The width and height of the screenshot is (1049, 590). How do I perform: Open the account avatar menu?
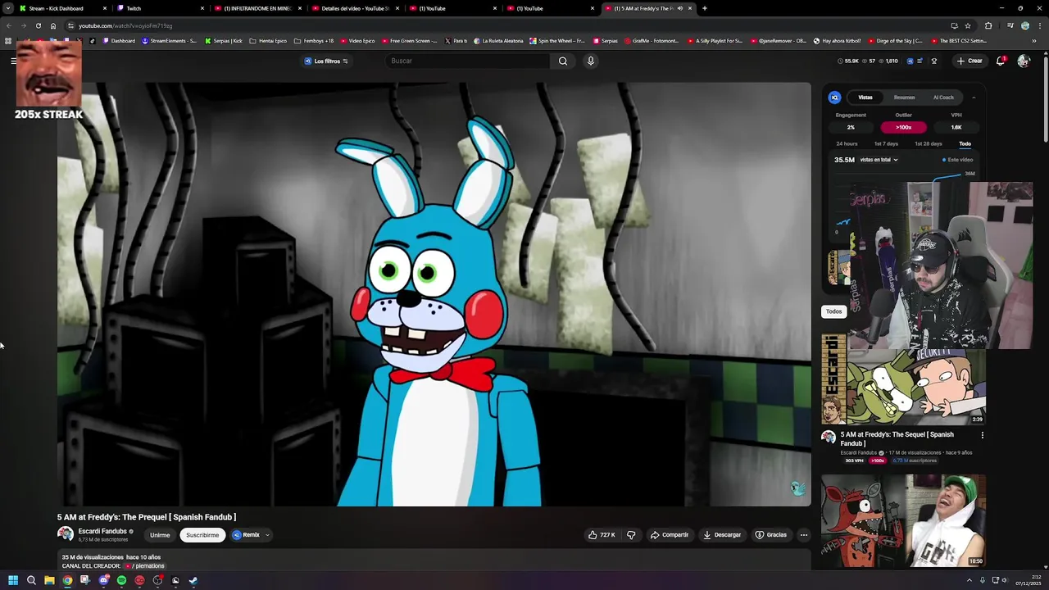point(1024,61)
